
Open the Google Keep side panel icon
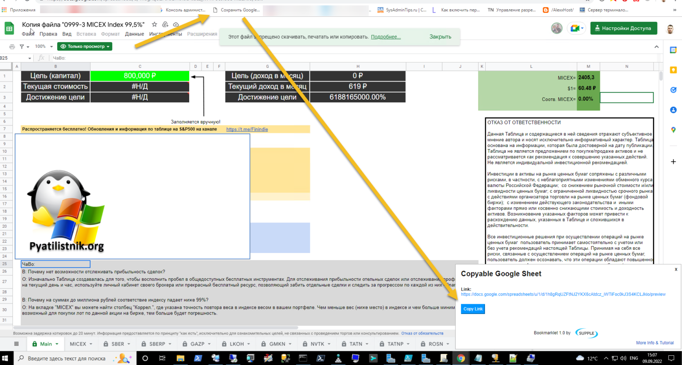click(673, 70)
